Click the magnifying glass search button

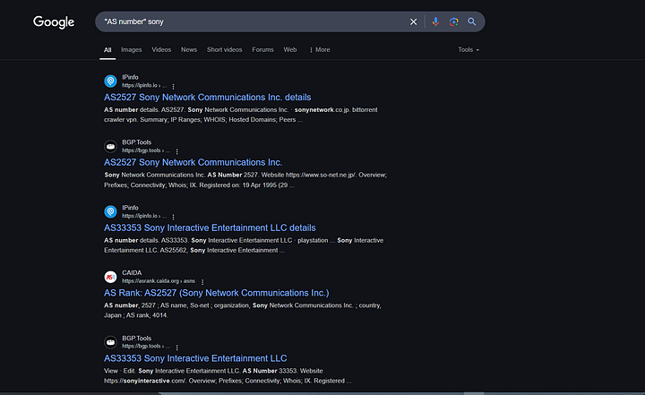pyautogui.click(x=472, y=21)
